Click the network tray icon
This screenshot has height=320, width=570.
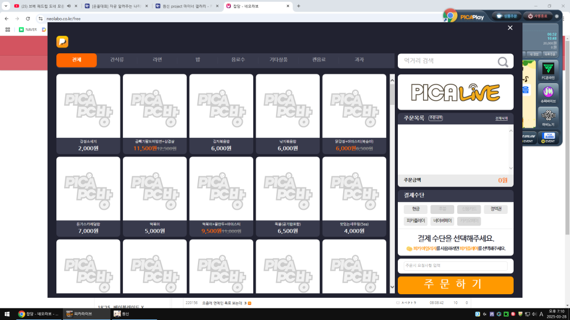click(x=528, y=314)
